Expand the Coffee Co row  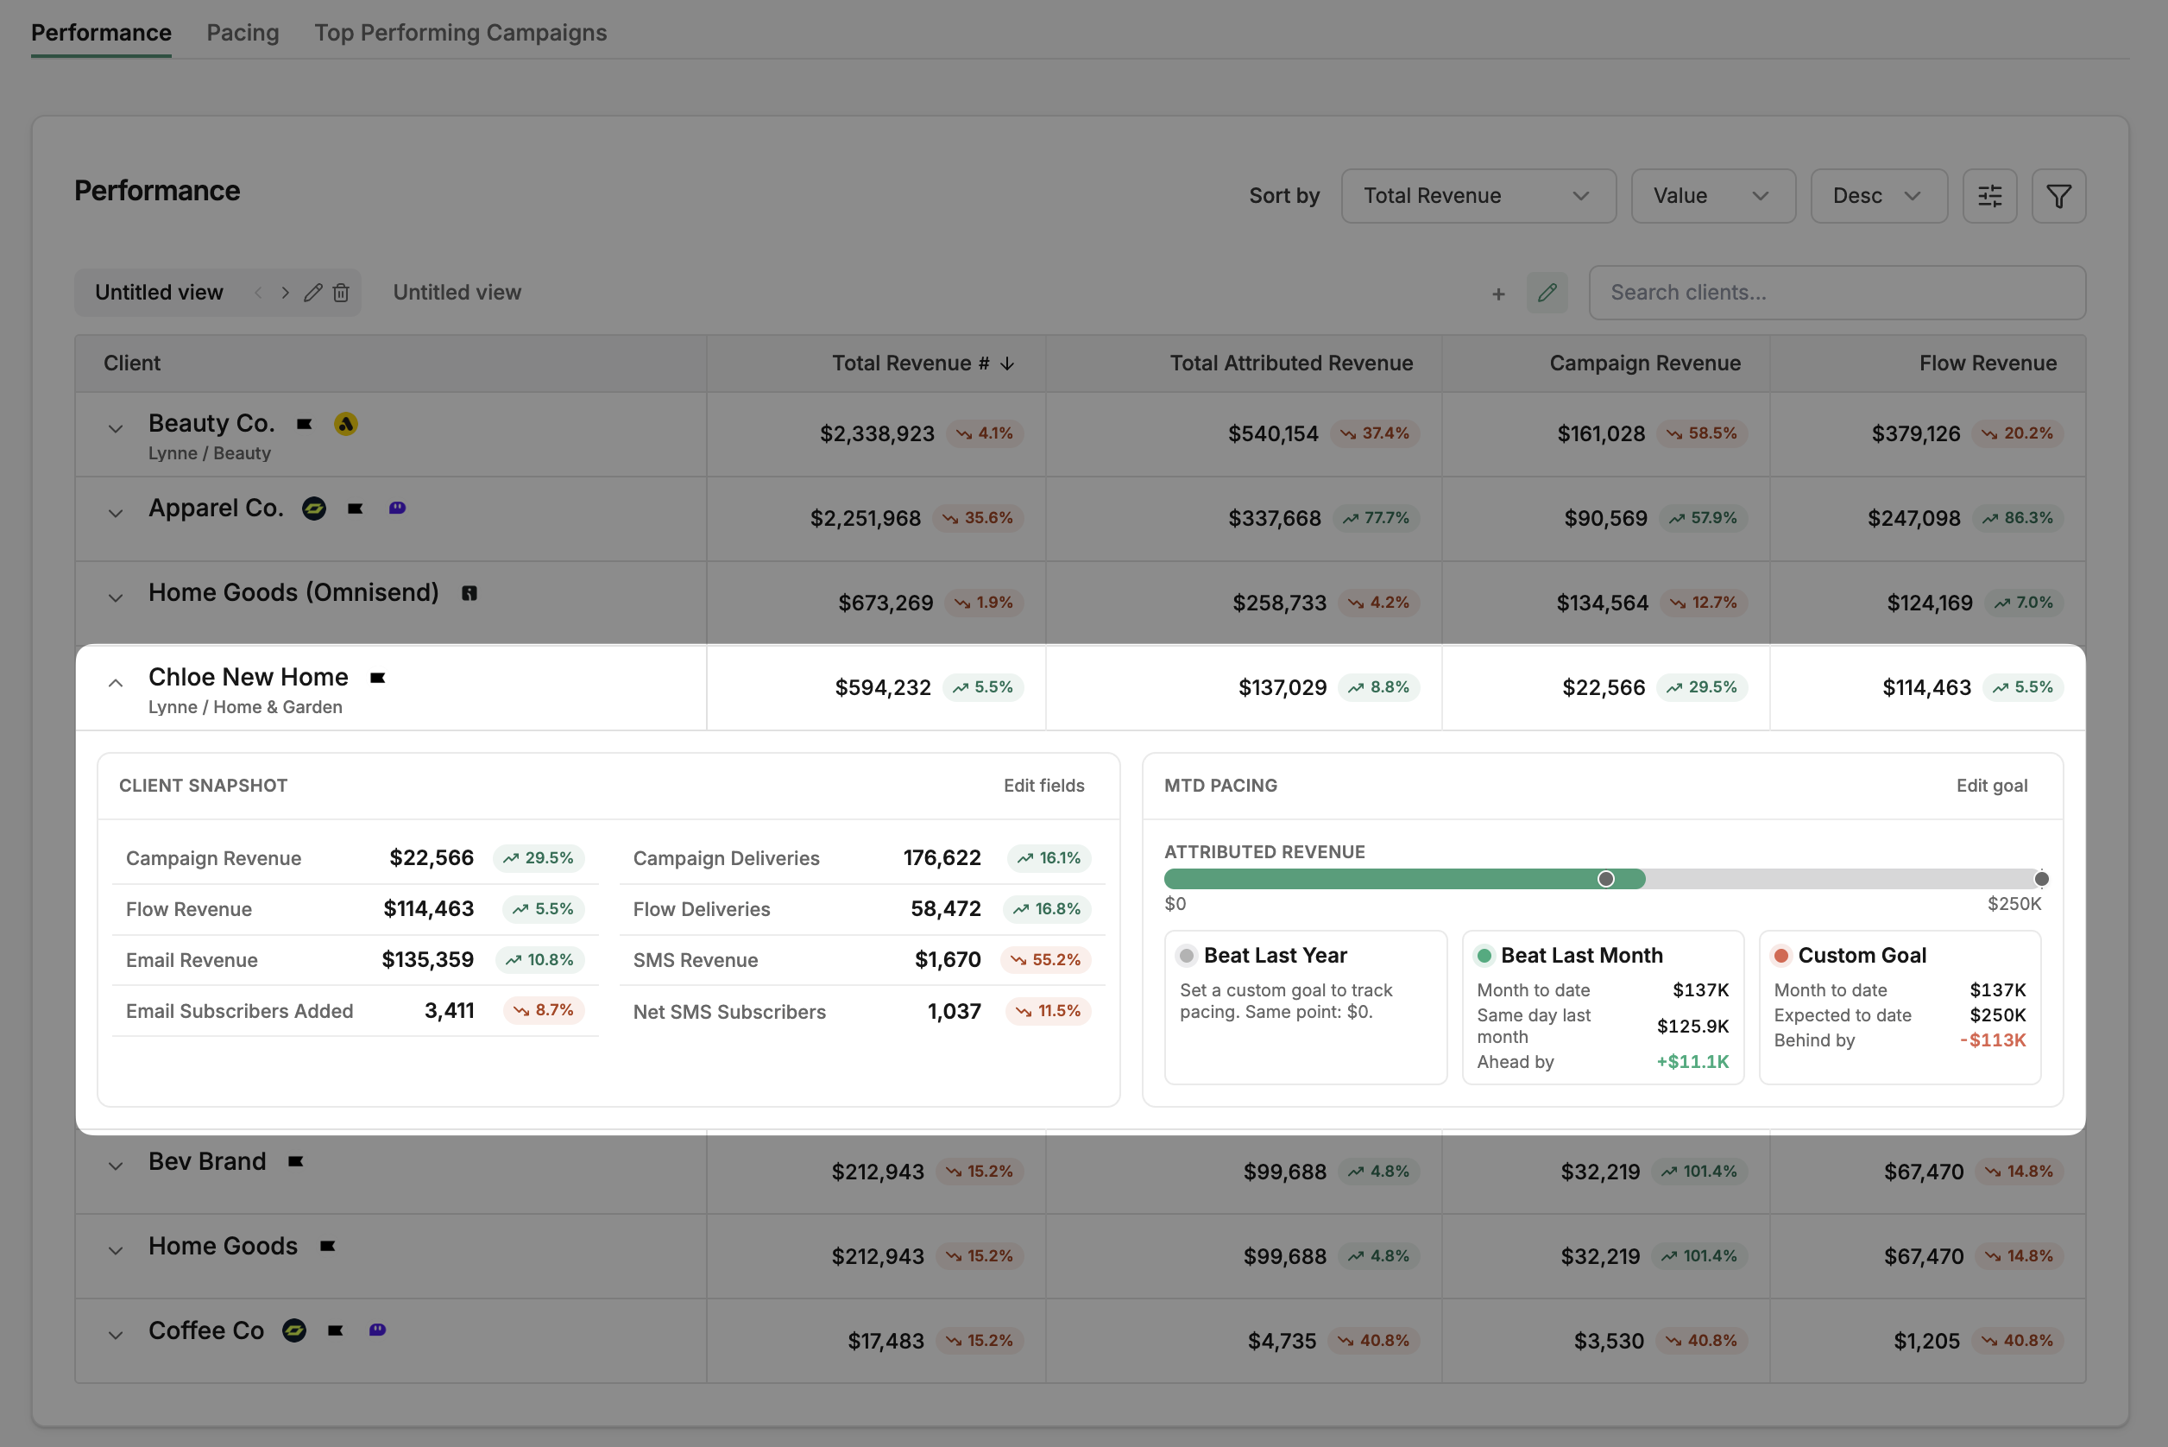coord(116,1336)
